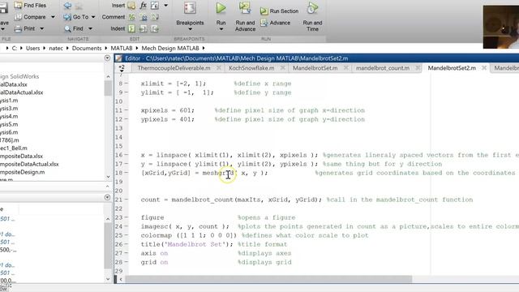Image resolution: width=519 pixels, height=292 pixels.
Task: Open the Print dropdown arrow
Action: pyautogui.click(x=41, y=29)
